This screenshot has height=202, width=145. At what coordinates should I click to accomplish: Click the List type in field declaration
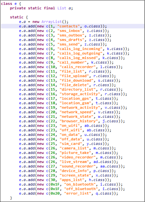[x=62, y=8]
